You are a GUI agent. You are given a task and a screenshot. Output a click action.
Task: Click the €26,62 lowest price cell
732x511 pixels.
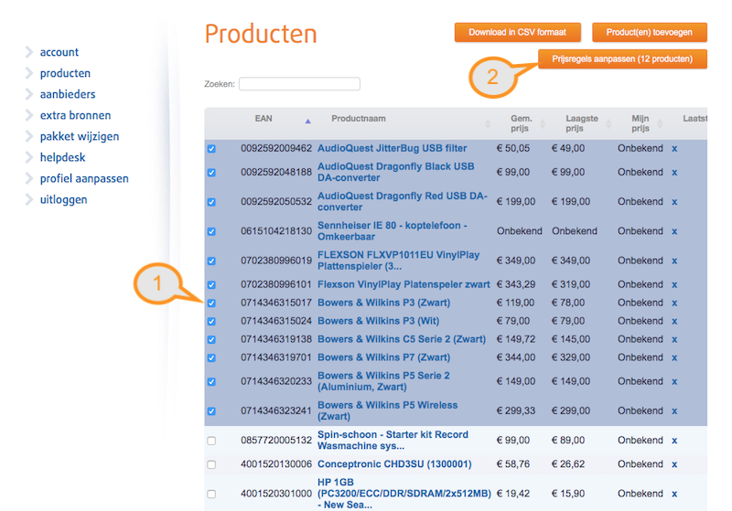(568, 463)
